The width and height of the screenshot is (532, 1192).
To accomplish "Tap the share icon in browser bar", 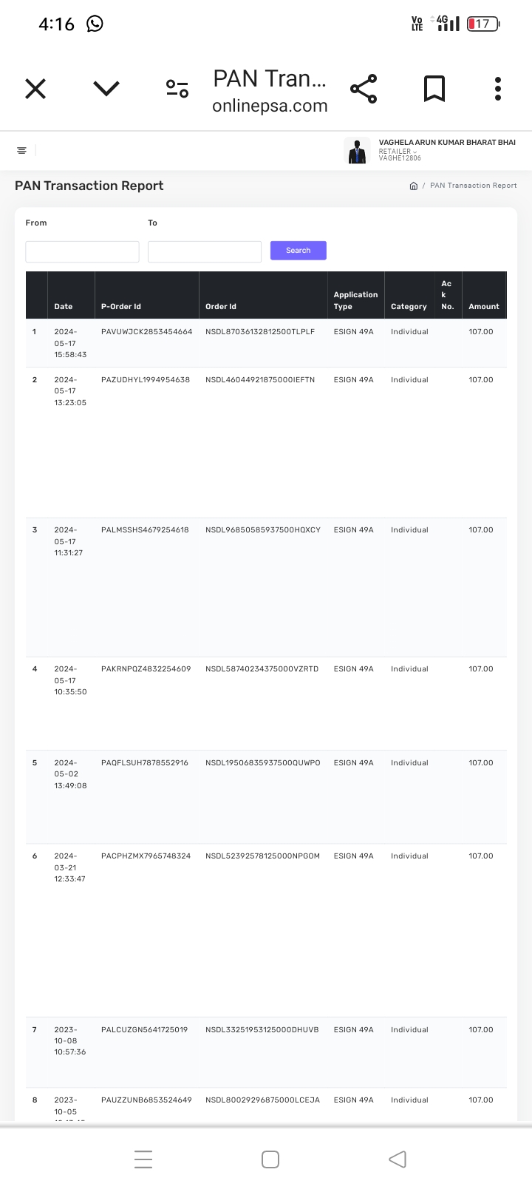I will click(x=364, y=89).
